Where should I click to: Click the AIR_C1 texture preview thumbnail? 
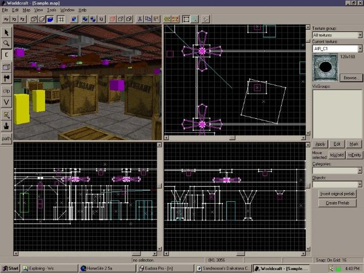coord(324,67)
